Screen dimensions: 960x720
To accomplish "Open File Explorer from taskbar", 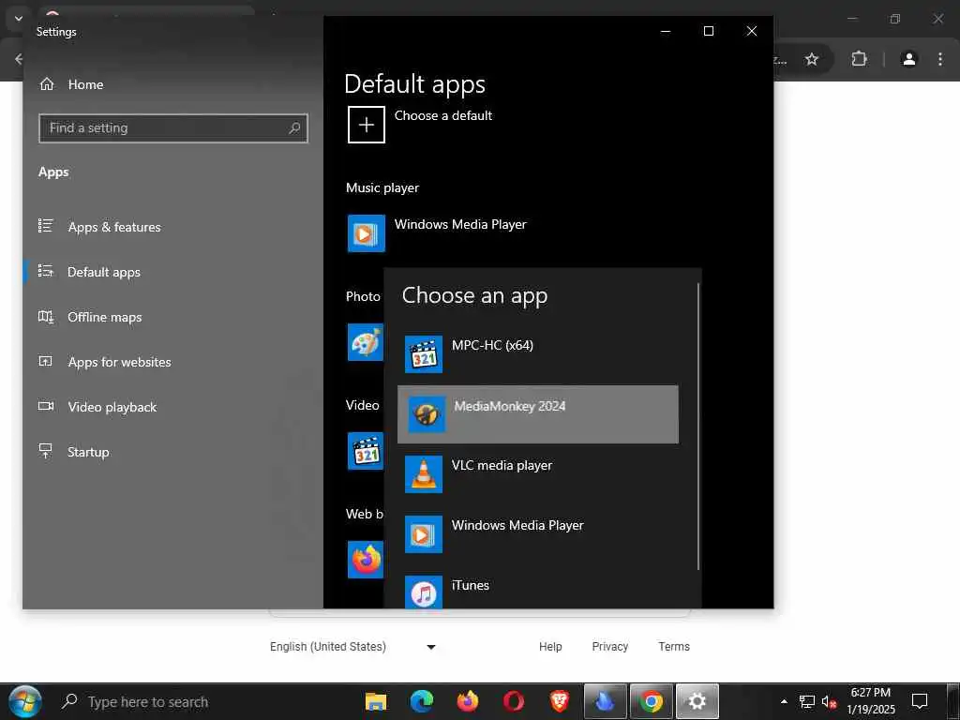I will click(x=376, y=701).
